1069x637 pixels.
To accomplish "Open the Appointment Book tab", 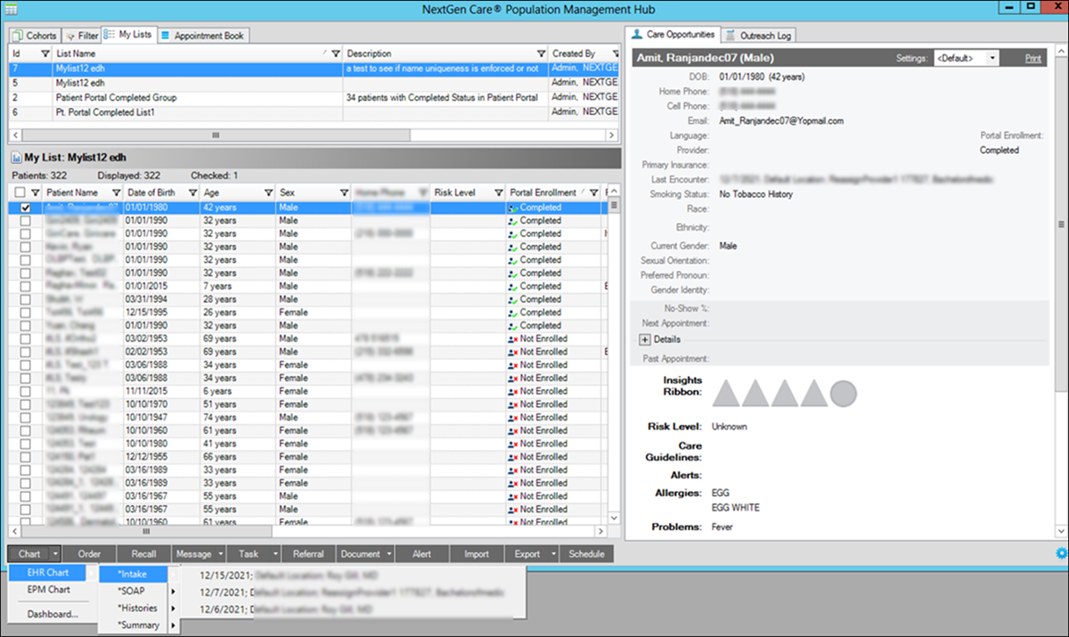I will tap(203, 36).
